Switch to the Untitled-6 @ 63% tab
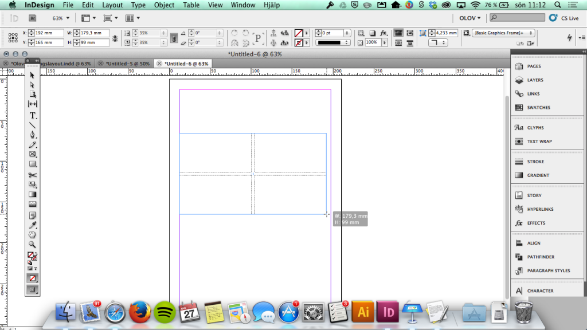The width and height of the screenshot is (587, 330). (186, 64)
